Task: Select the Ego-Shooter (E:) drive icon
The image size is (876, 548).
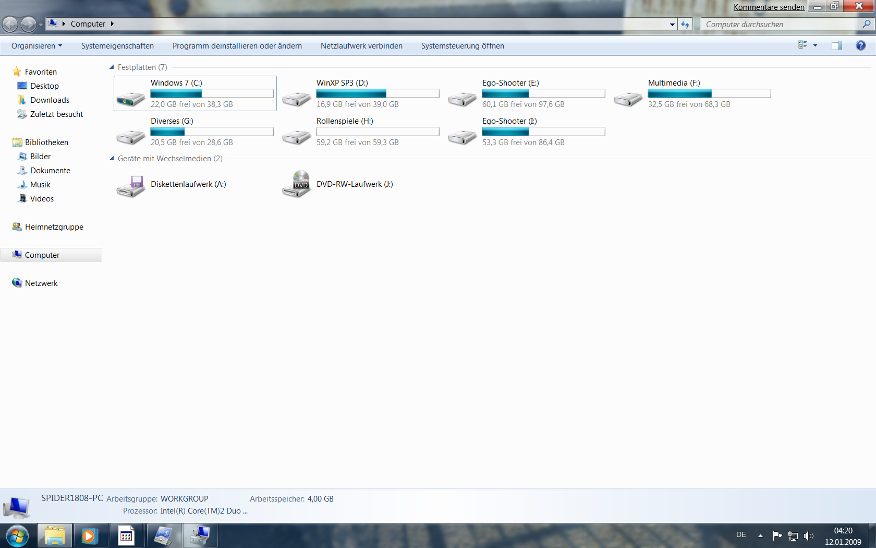Action: (x=462, y=98)
